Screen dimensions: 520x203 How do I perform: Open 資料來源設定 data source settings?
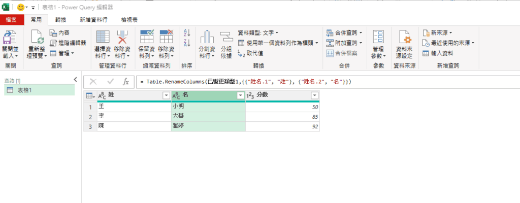[x=404, y=37]
